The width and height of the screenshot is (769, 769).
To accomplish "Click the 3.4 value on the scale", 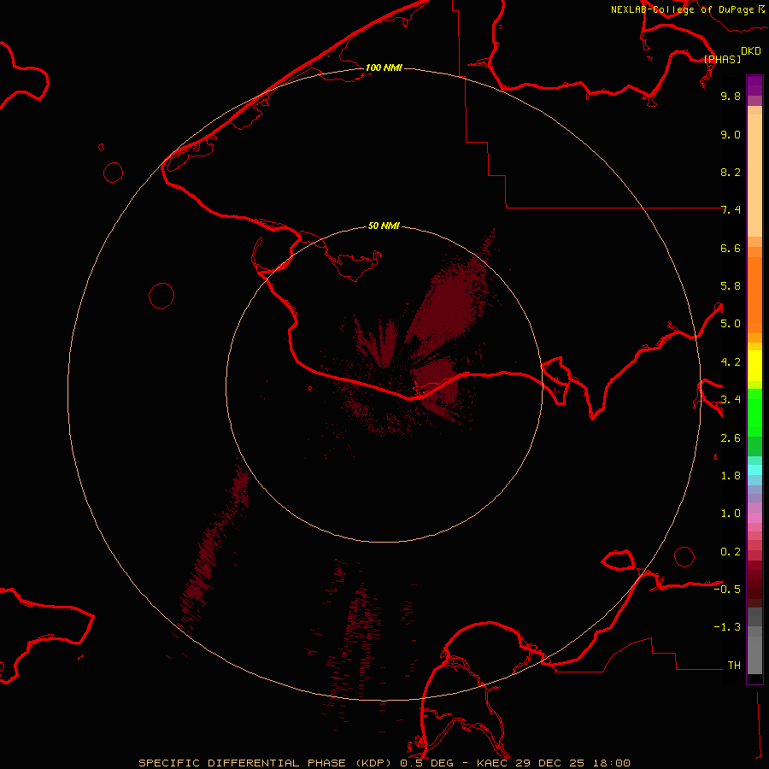I will click(x=731, y=400).
